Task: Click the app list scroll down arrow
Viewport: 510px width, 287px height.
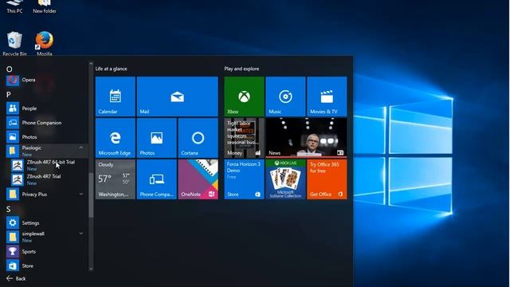Action: pos(91,269)
